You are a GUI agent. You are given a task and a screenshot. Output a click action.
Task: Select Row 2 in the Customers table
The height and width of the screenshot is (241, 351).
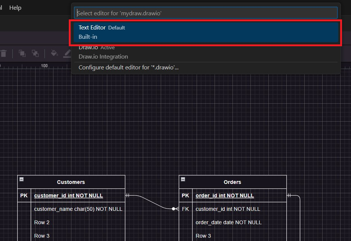[x=41, y=222]
